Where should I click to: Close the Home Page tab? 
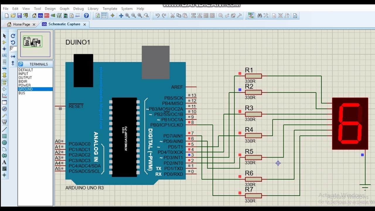click(x=34, y=25)
